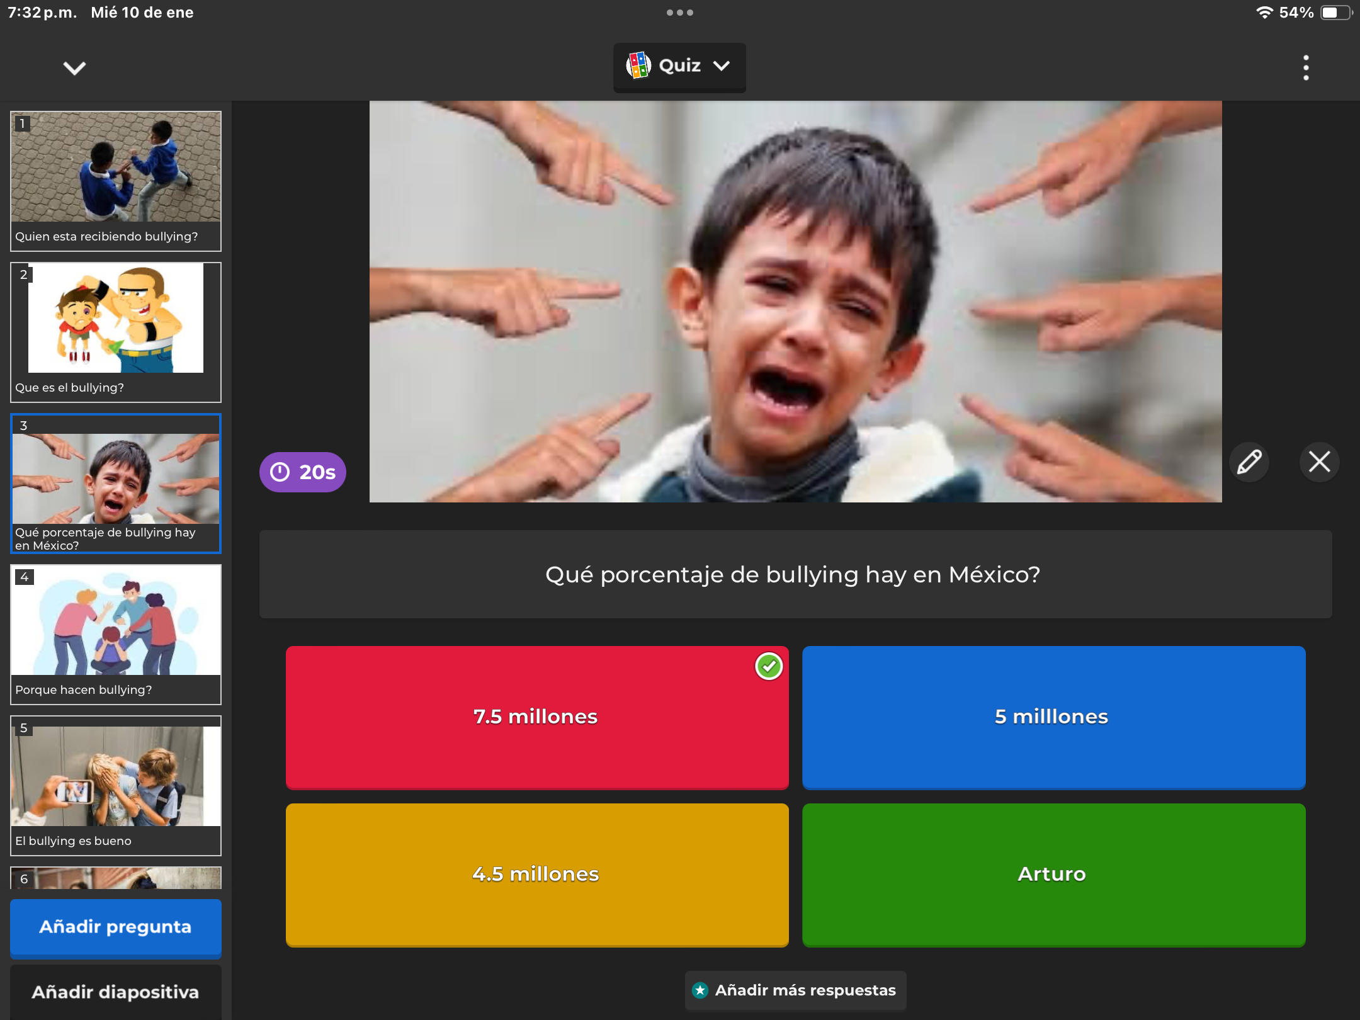1360x1020 pixels.
Task: Tap the battery indicator in status bar
Action: click(1335, 13)
